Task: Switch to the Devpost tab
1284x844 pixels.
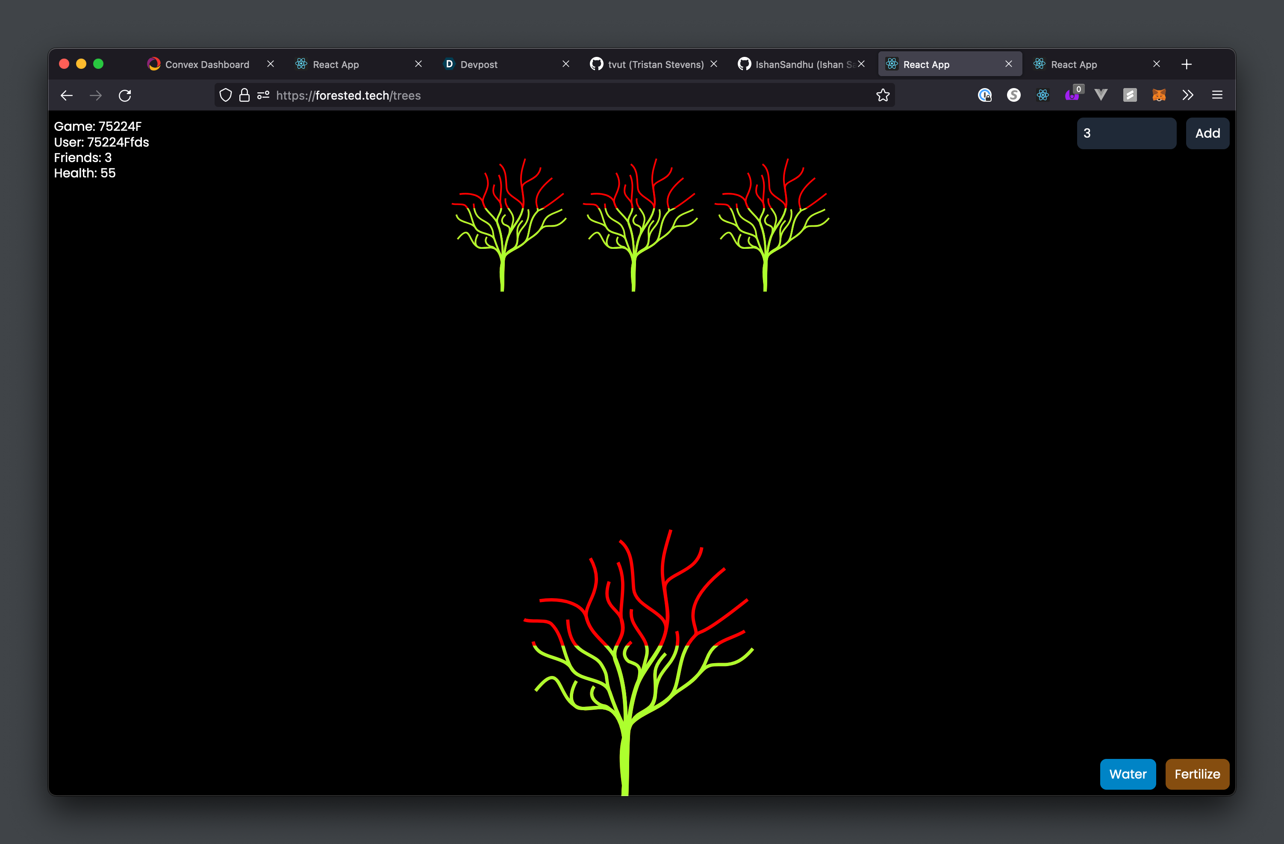Action: (x=479, y=64)
